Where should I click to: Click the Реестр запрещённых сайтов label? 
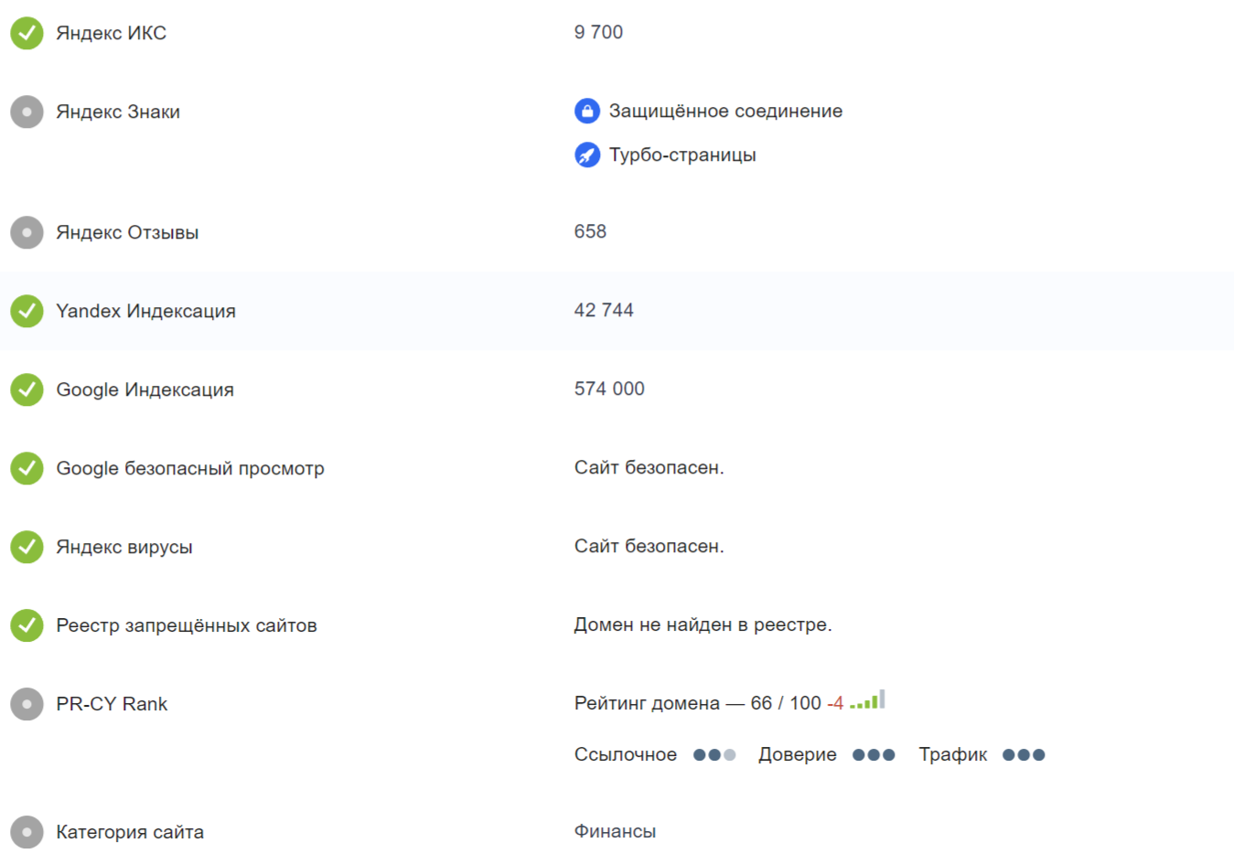pos(187,625)
